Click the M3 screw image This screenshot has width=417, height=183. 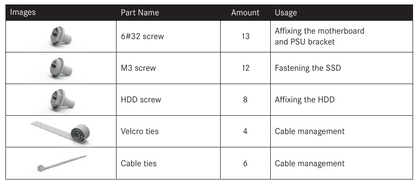(61, 68)
